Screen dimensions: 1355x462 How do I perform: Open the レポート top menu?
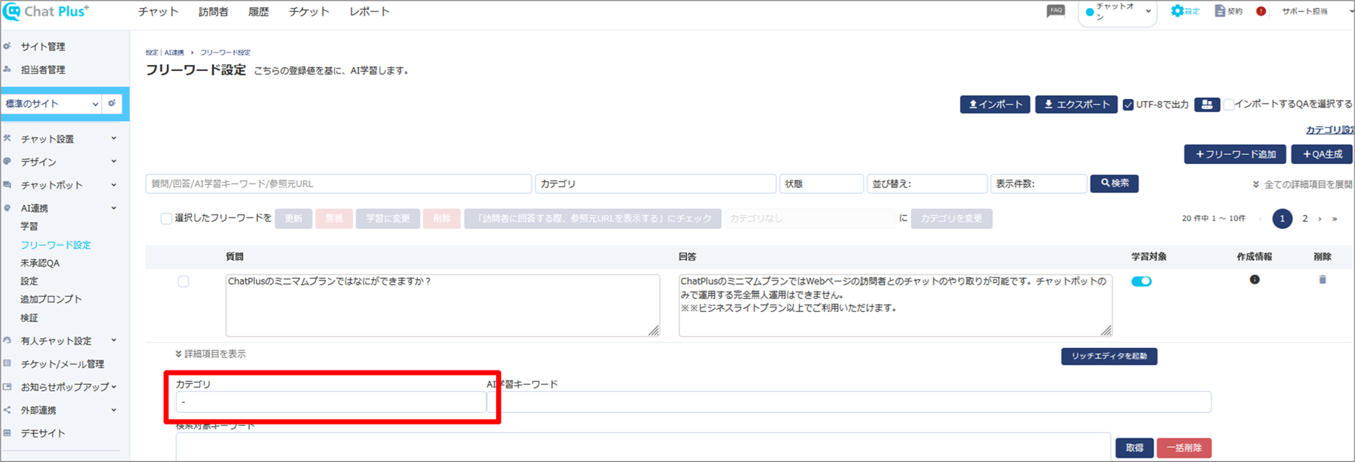pos(369,12)
